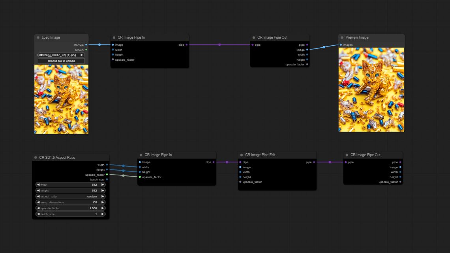
Task: Click the images input socket on Preview Image
Action: [341, 45]
